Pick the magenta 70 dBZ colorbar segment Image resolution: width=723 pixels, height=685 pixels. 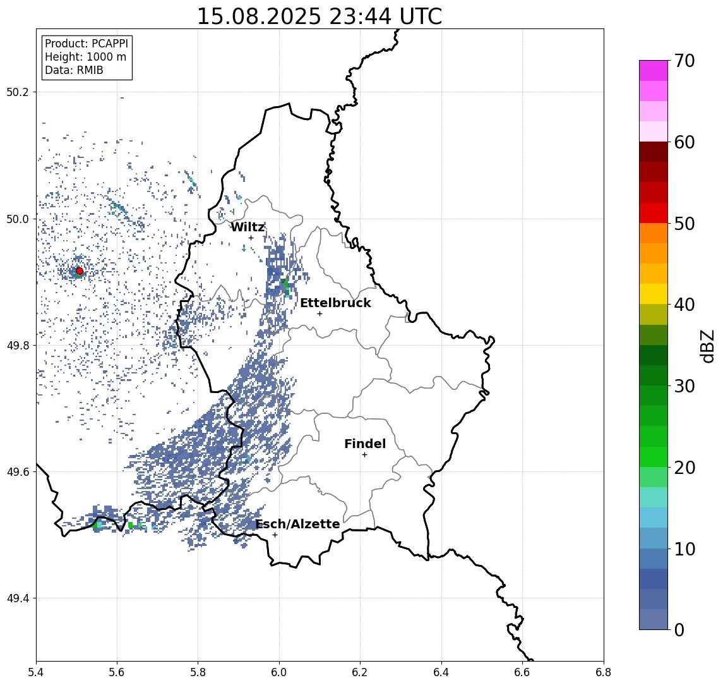[654, 71]
